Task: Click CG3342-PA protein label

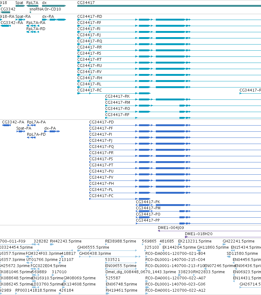Action: pyautogui.click(x=13, y=122)
